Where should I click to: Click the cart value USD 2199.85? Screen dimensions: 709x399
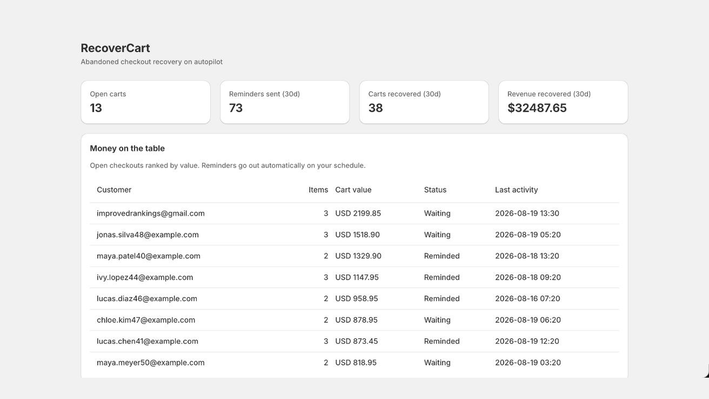pyautogui.click(x=358, y=213)
